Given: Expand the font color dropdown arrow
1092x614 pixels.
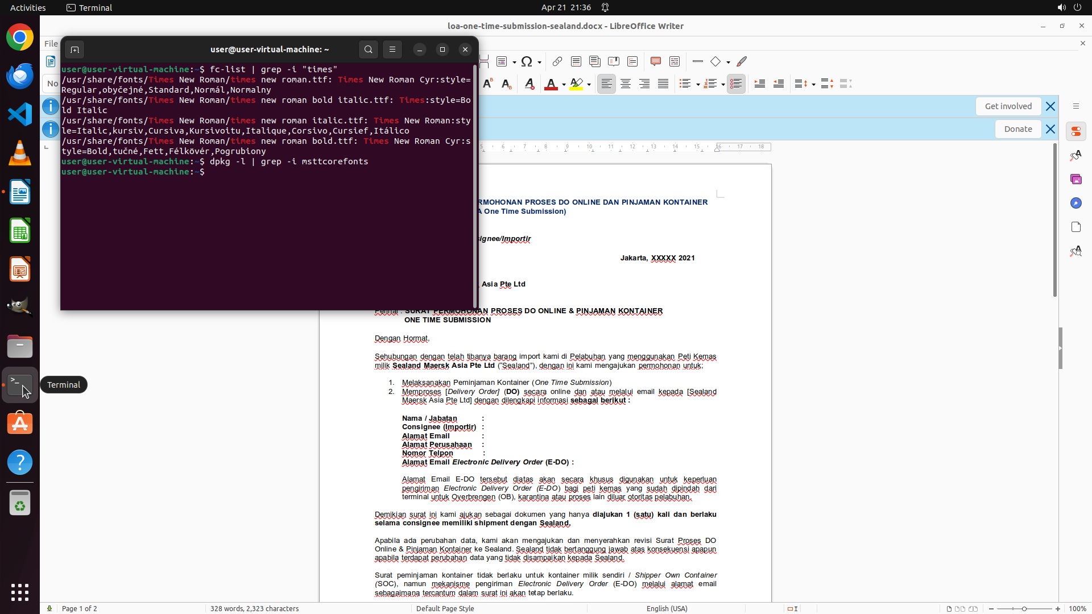Looking at the screenshot, I should [x=564, y=85].
